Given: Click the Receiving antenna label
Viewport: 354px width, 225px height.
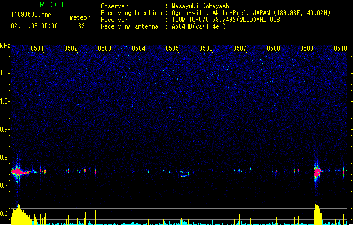Looking at the screenshot, I should tap(129, 26).
